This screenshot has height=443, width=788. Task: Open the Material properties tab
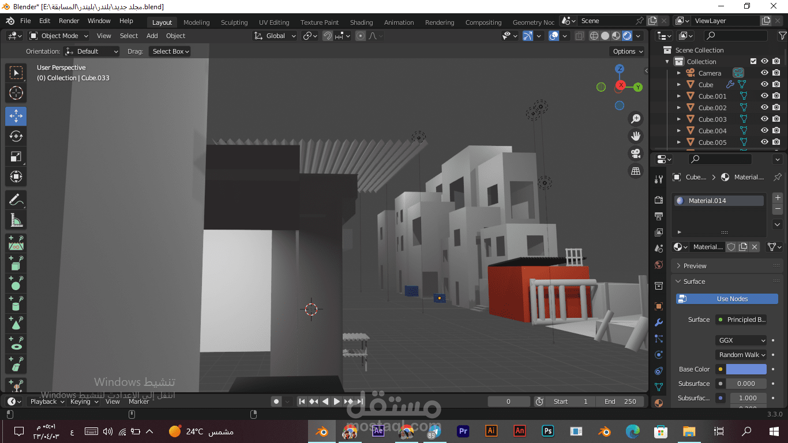(x=659, y=403)
